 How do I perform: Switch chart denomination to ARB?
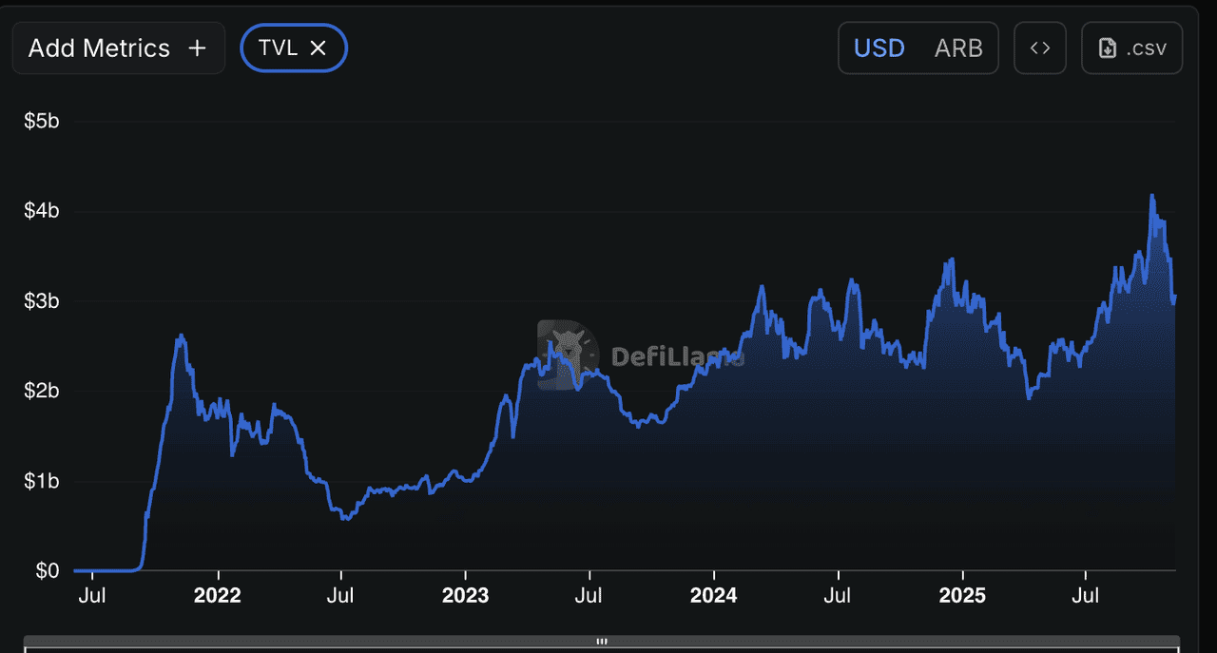[x=958, y=48]
